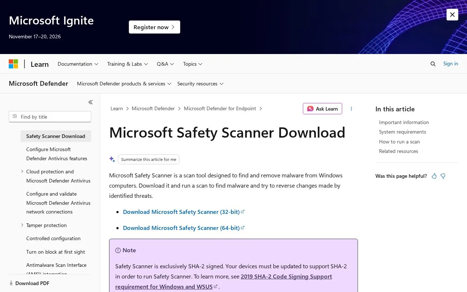Click the thumbs up feedback icon

tap(434, 176)
